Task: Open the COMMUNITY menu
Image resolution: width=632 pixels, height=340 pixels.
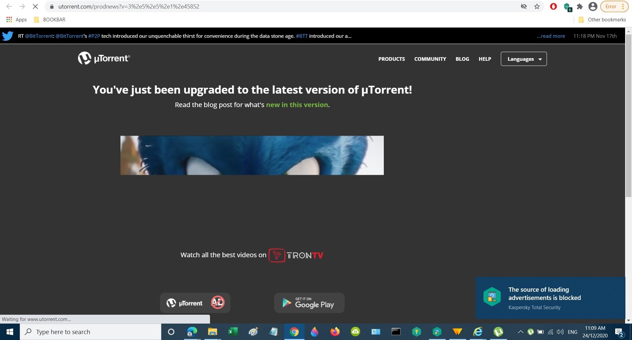Action: [x=430, y=59]
